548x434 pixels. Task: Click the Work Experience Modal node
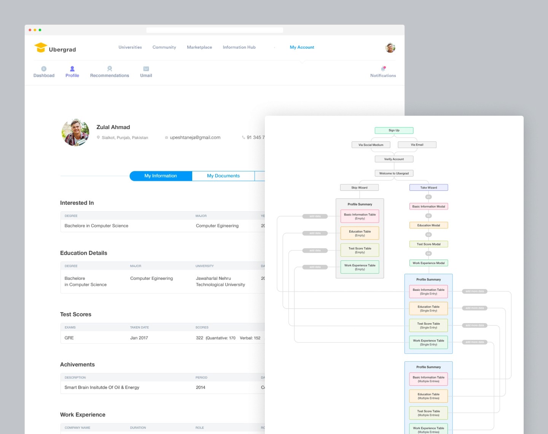[429, 263]
